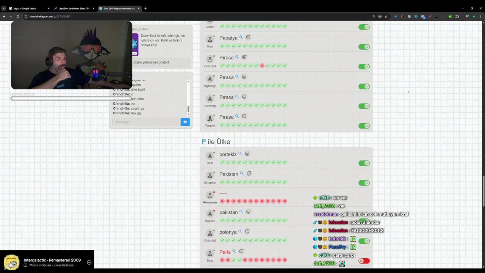Click the Draw Best ad link
485x273 pixels.
click(163, 40)
